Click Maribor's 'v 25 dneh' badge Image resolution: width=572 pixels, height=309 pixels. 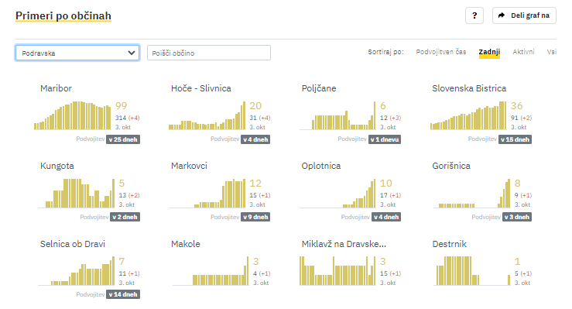123,139
